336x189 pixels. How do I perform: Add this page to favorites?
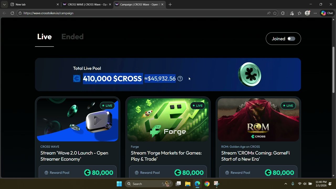(x=275, y=13)
